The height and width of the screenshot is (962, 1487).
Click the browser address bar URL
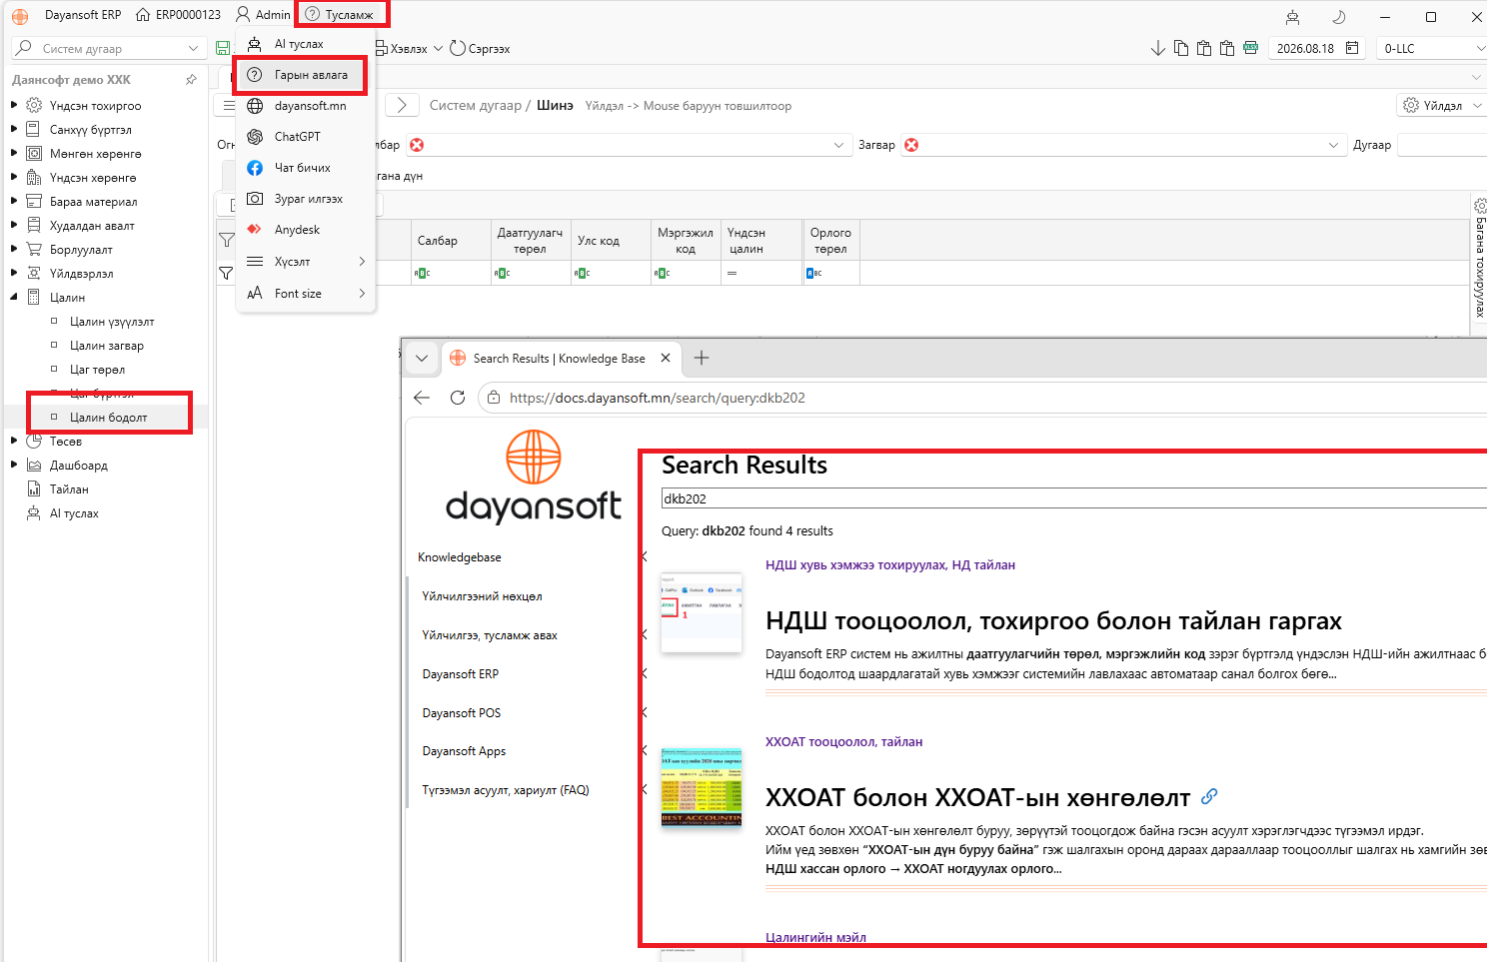[x=657, y=398]
